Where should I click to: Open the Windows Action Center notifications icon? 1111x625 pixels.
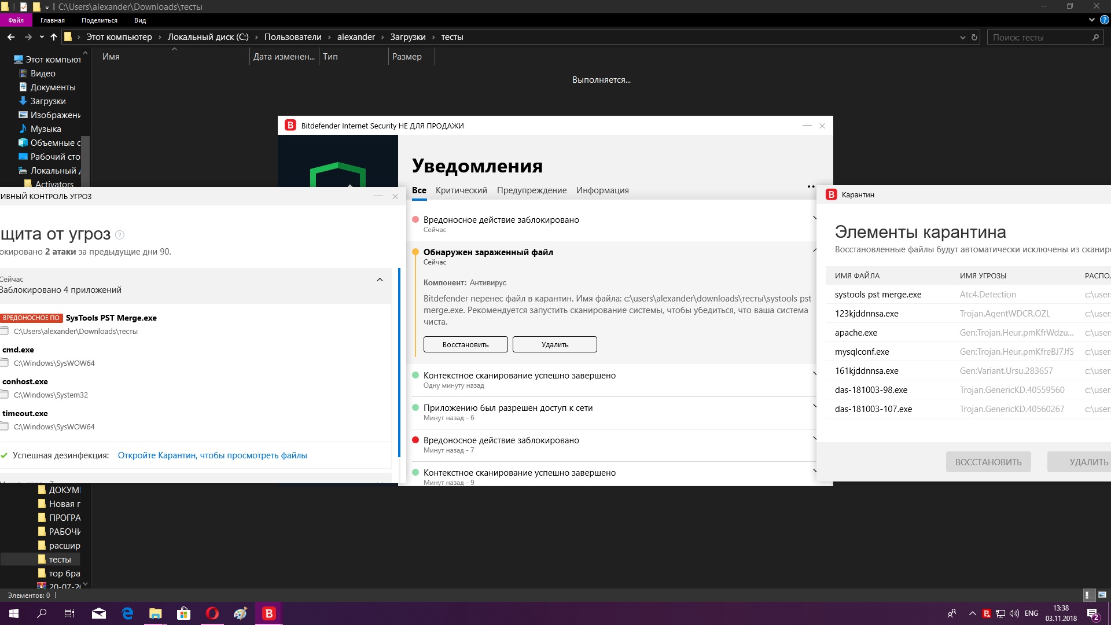[1092, 613]
